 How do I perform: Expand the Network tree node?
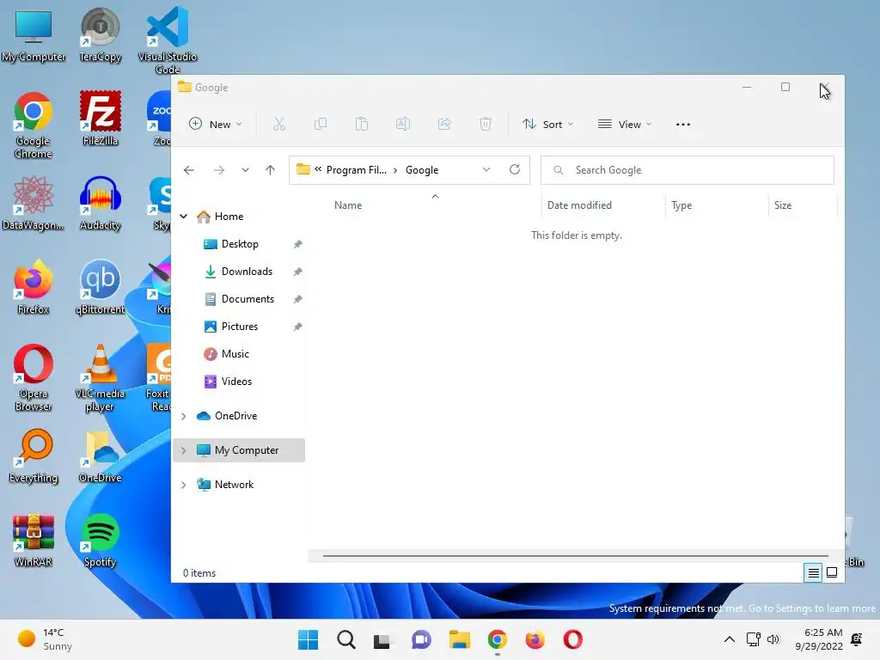tap(184, 485)
